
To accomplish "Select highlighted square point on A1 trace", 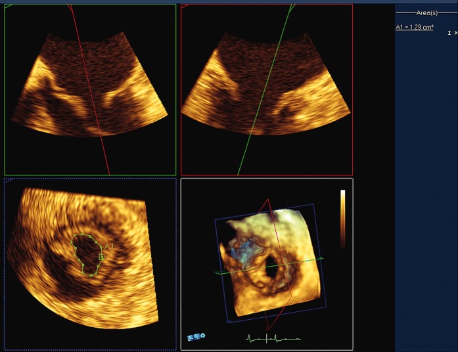I will (x=101, y=257).
